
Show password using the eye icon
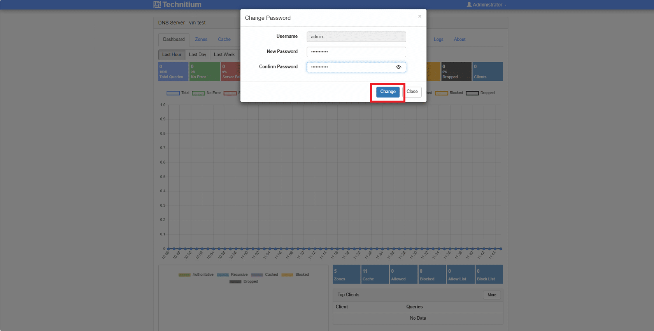point(398,67)
